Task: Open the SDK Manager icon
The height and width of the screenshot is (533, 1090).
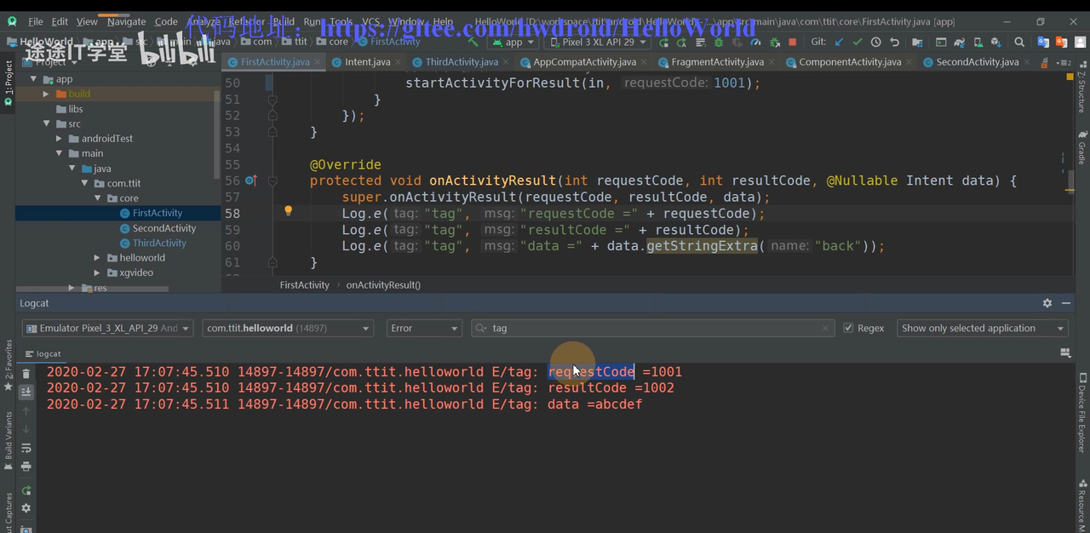Action: click(x=996, y=42)
